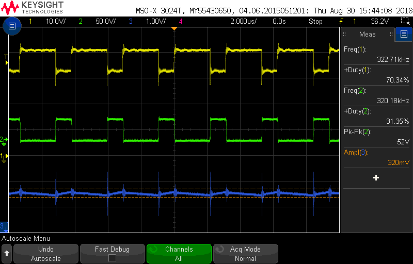
Task: Open the Acq Mode Normal softkey
Action: tap(246, 254)
